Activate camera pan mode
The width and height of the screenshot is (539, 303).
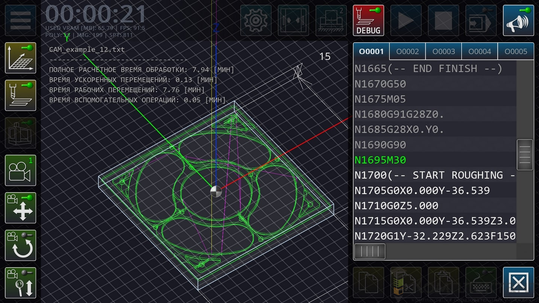pyautogui.click(x=20, y=208)
